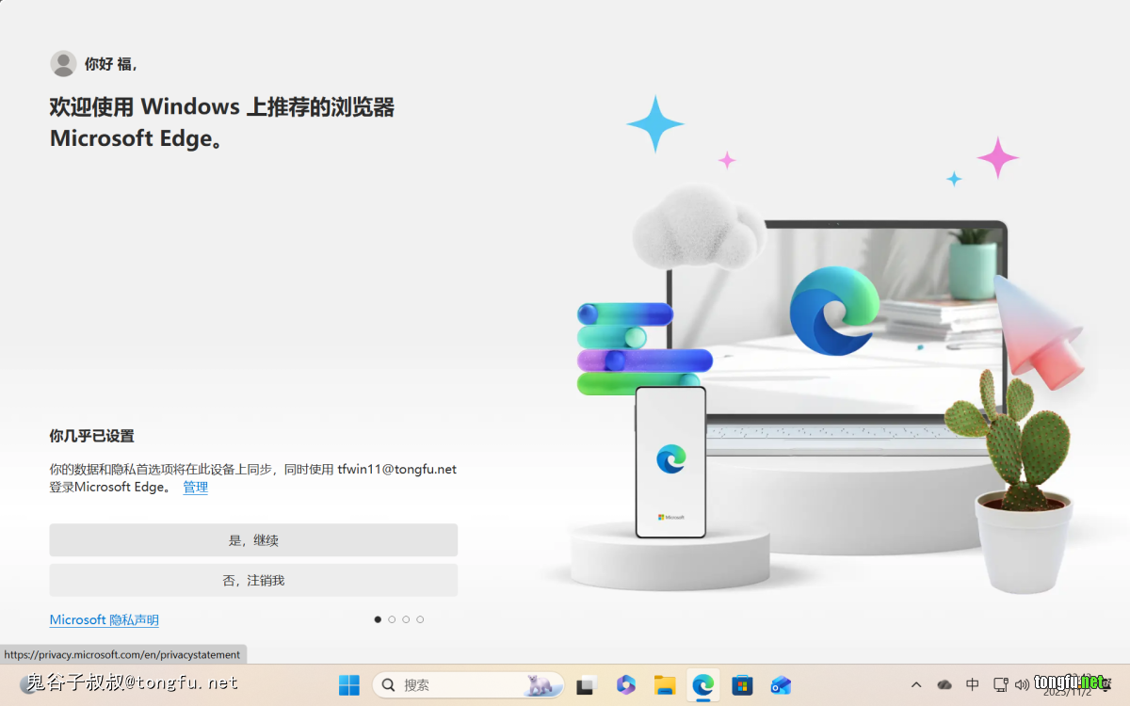Launch Microsoft 365 Copilot from taskbar
The width and height of the screenshot is (1130, 706).
pyautogui.click(x=626, y=684)
